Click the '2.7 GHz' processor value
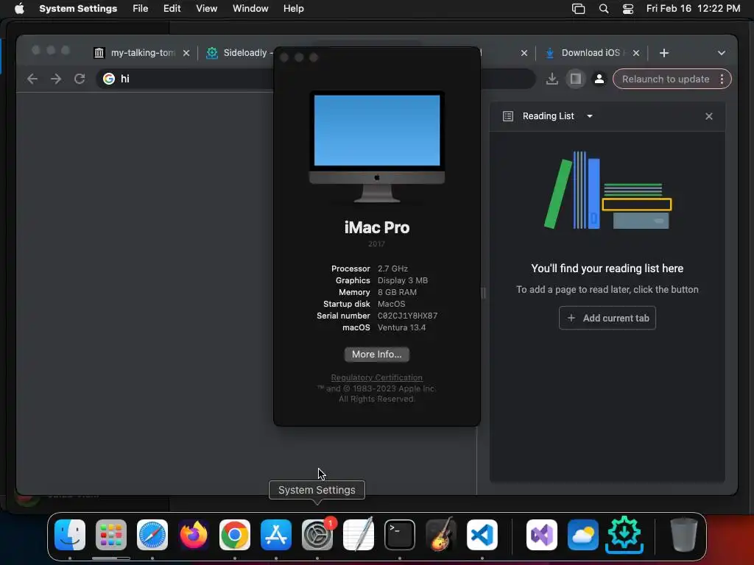Screen dimensions: 754x565 point(392,269)
